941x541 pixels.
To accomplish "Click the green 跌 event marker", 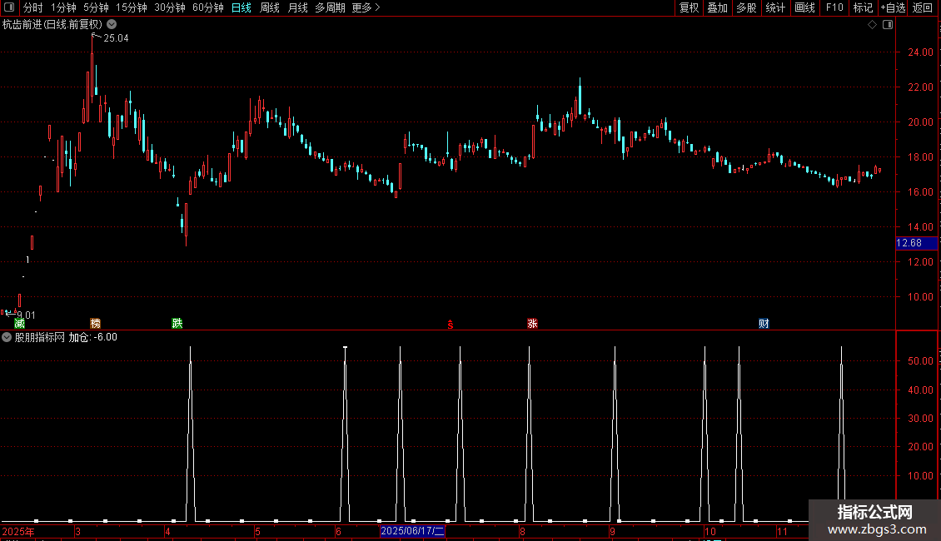I will coord(177,323).
